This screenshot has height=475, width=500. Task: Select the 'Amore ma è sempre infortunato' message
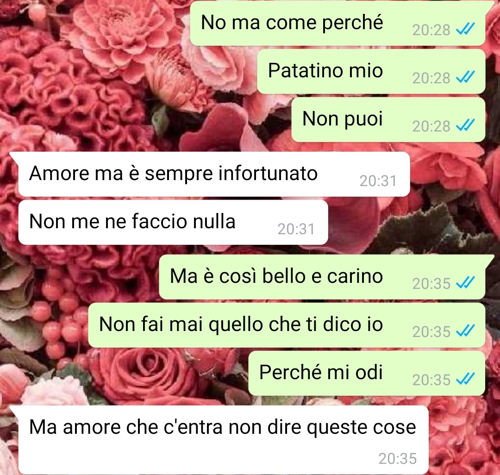pyautogui.click(x=214, y=174)
